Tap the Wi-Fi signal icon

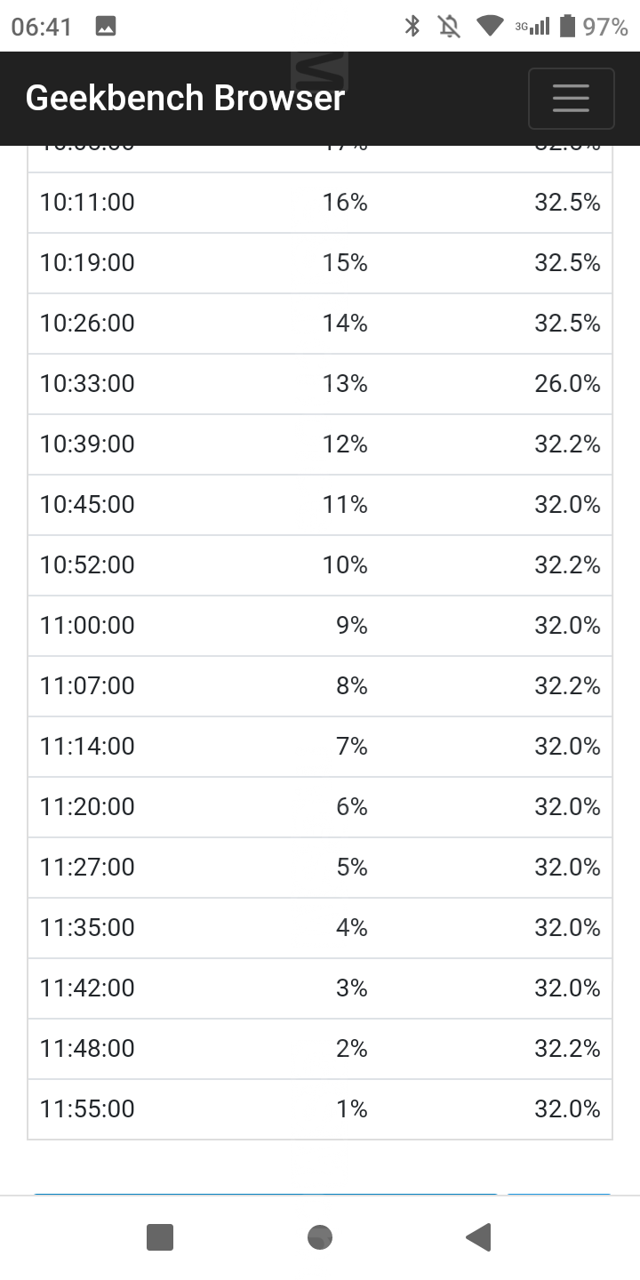[490, 27]
